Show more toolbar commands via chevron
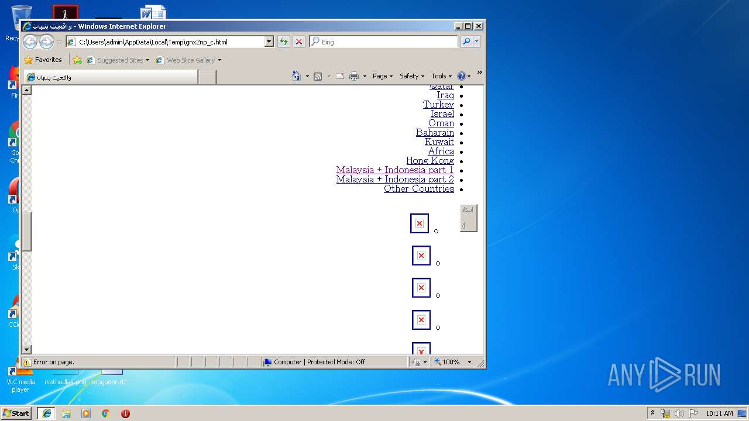 pyautogui.click(x=479, y=73)
